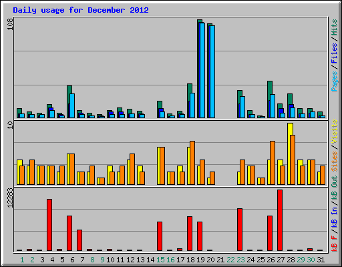The image size is (342, 267).
Task: Click the red kB bar for day 15
Action: [160, 236]
